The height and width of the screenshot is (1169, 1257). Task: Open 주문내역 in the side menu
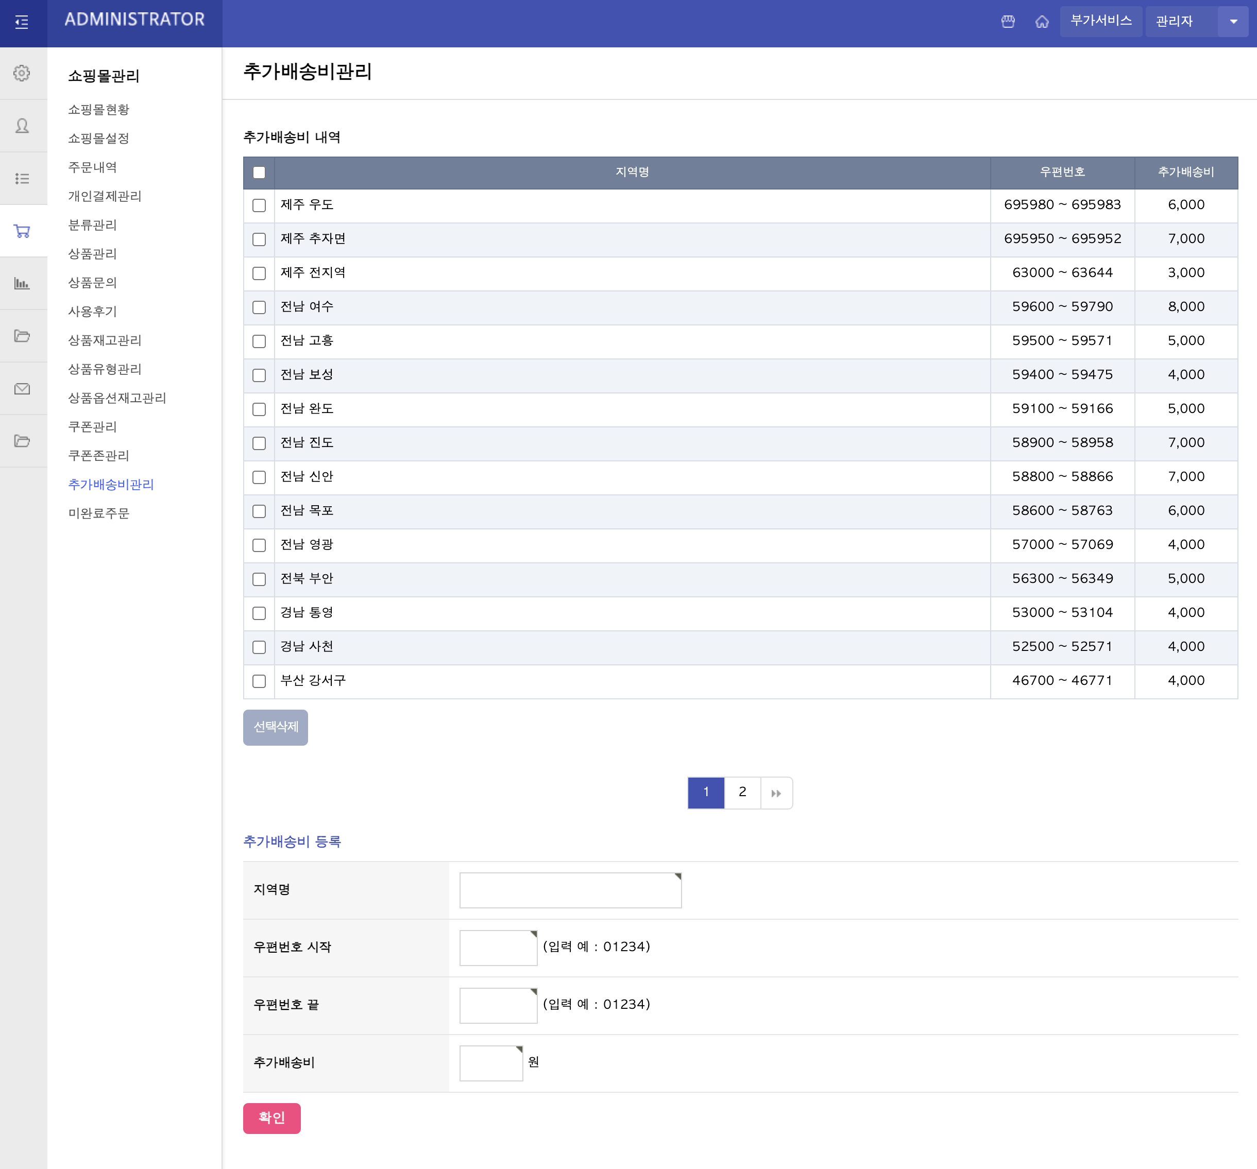[x=92, y=167]
